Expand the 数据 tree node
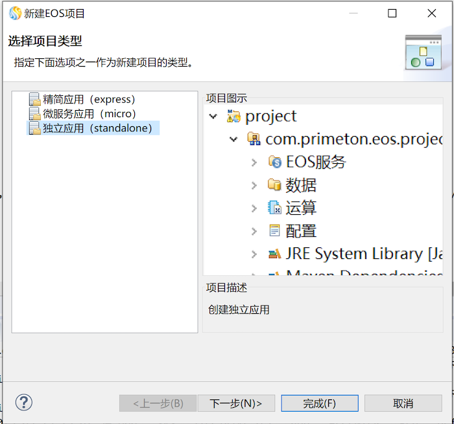The width and height of the screenshot is (454, 424). point(254,185)
